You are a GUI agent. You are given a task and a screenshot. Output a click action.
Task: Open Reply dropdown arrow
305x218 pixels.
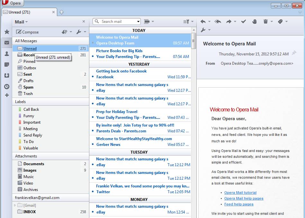pyautogui.click(x=209, y=22)
